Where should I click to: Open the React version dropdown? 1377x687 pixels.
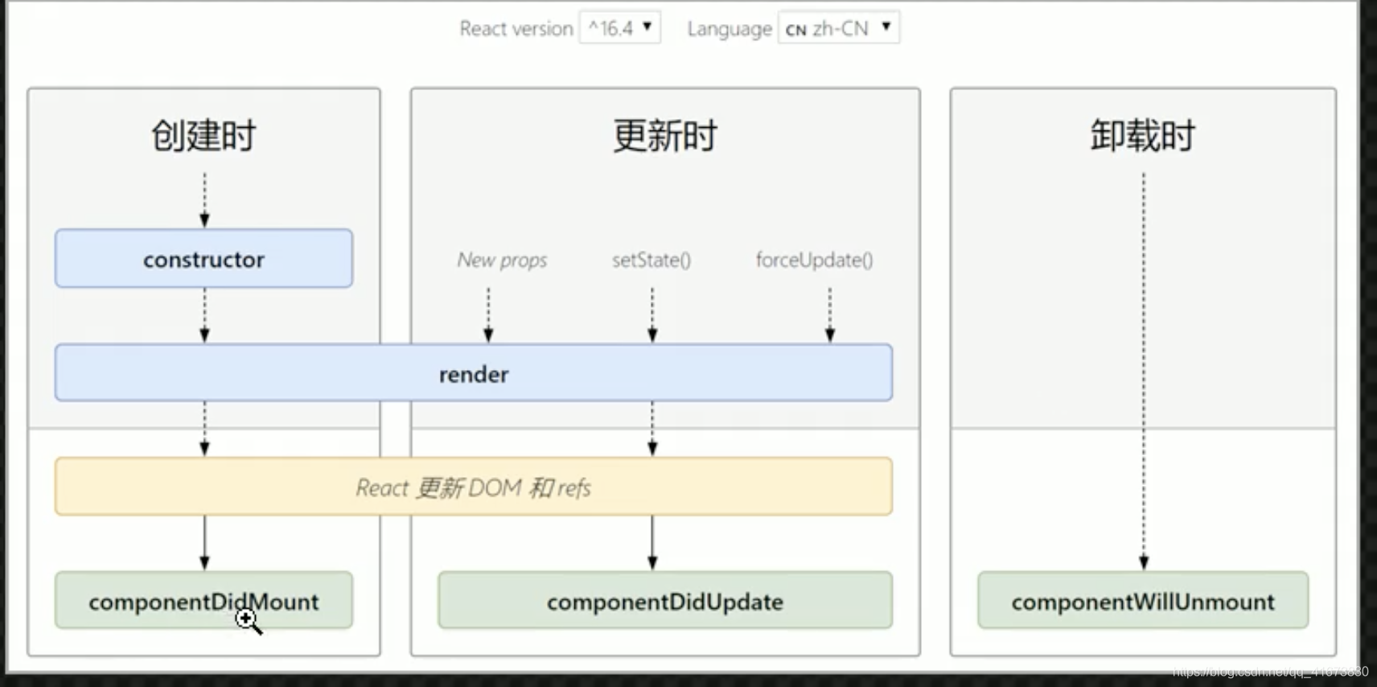coord(620,28)
